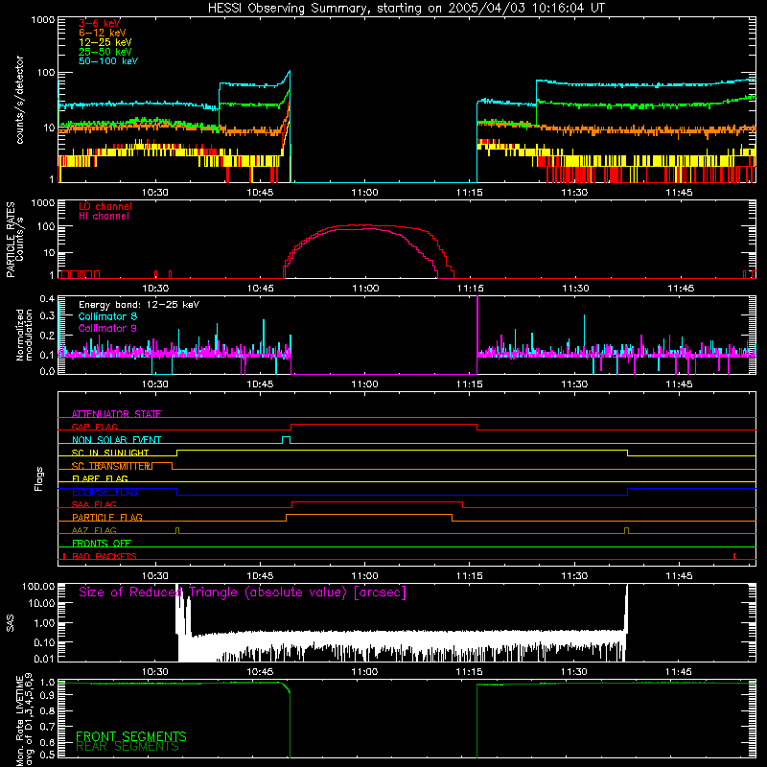Click the HESSI Observing Summary title text

click(406, 9)
